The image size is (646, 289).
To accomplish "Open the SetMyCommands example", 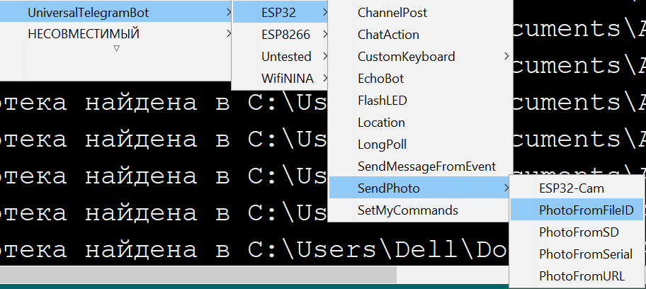I will click(x=407, y=210).
